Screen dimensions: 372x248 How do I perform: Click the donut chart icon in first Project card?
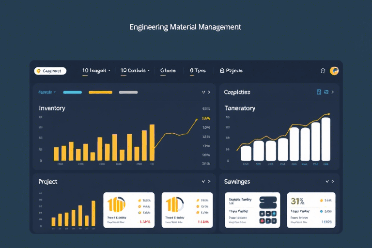[x=116, y=204]
